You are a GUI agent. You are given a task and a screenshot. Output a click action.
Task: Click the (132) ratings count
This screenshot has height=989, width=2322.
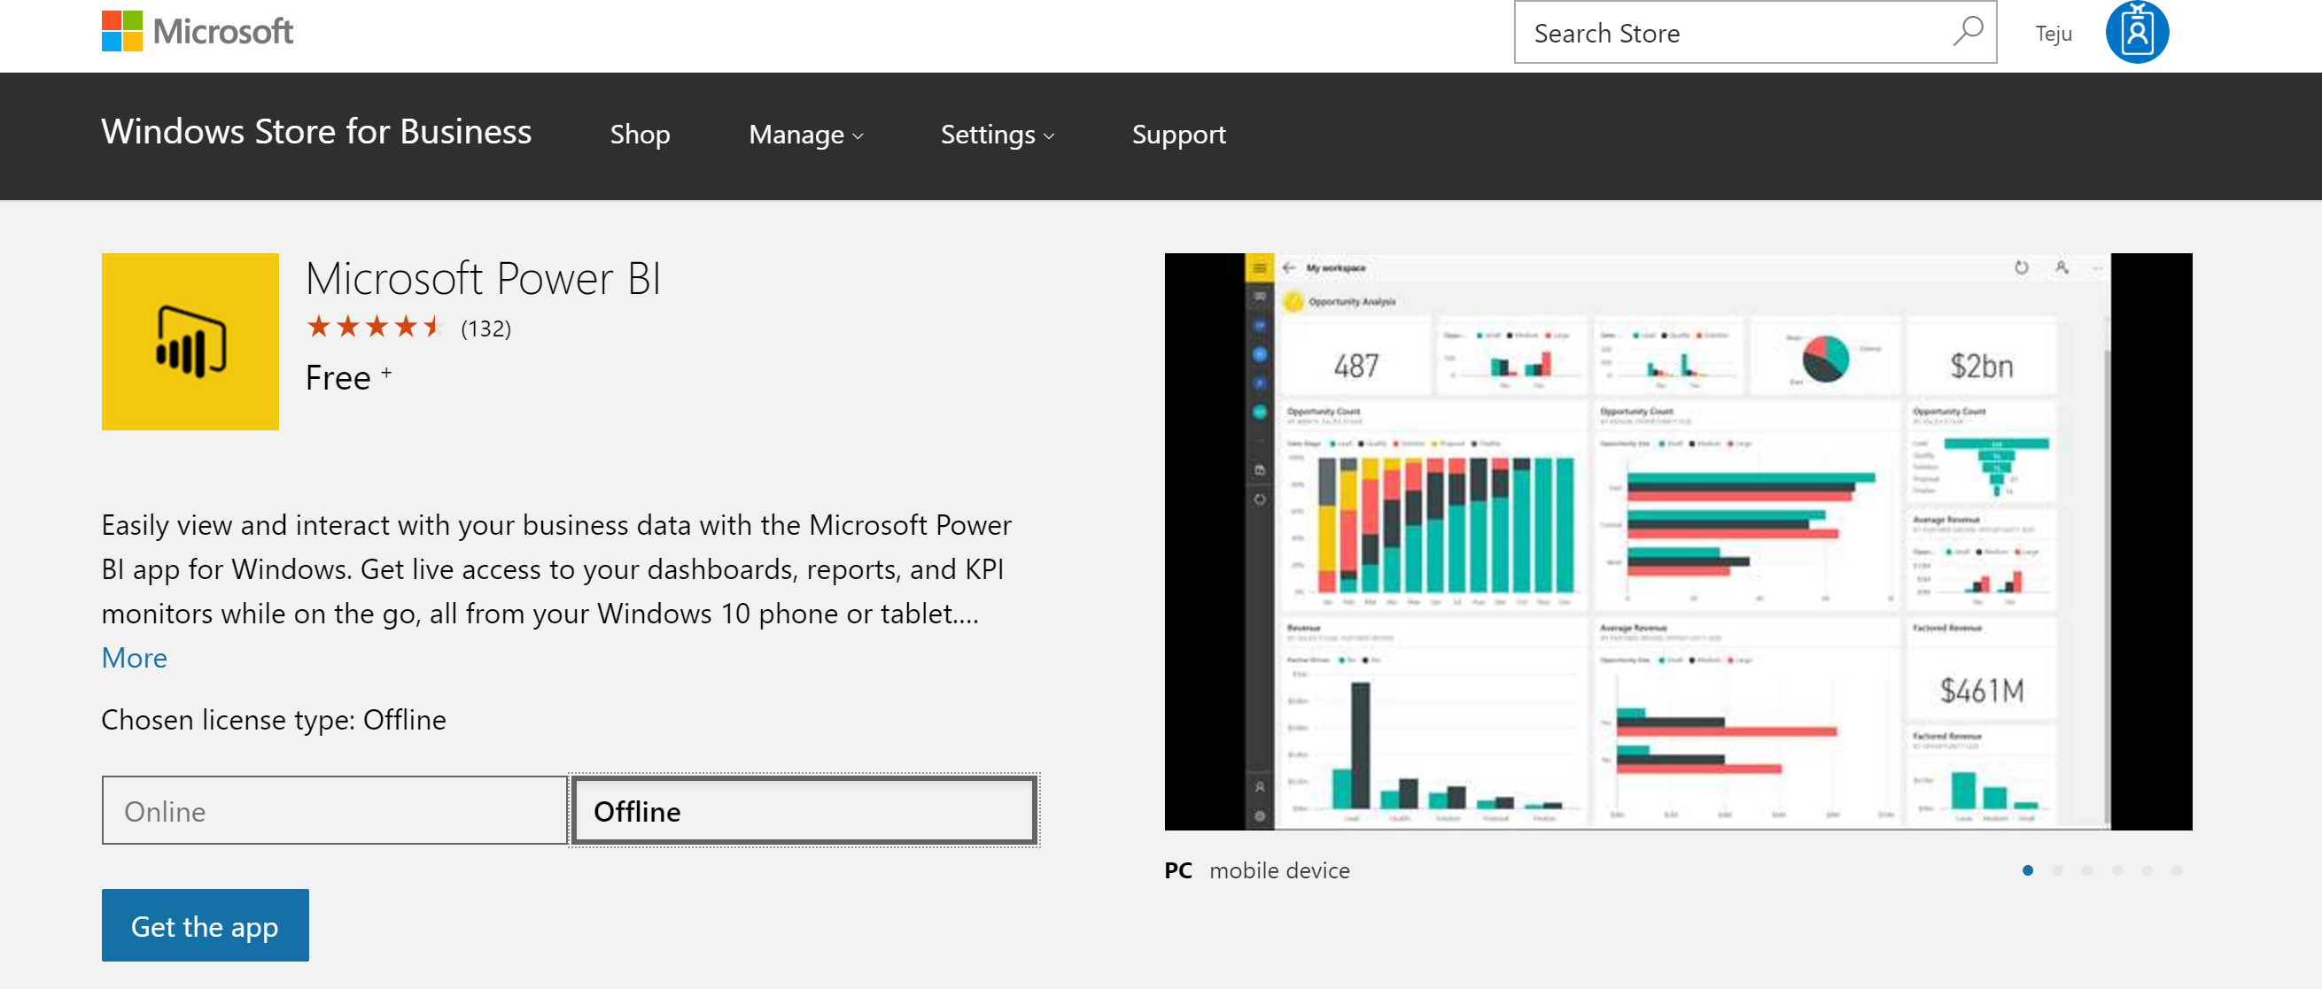[485, 328]
